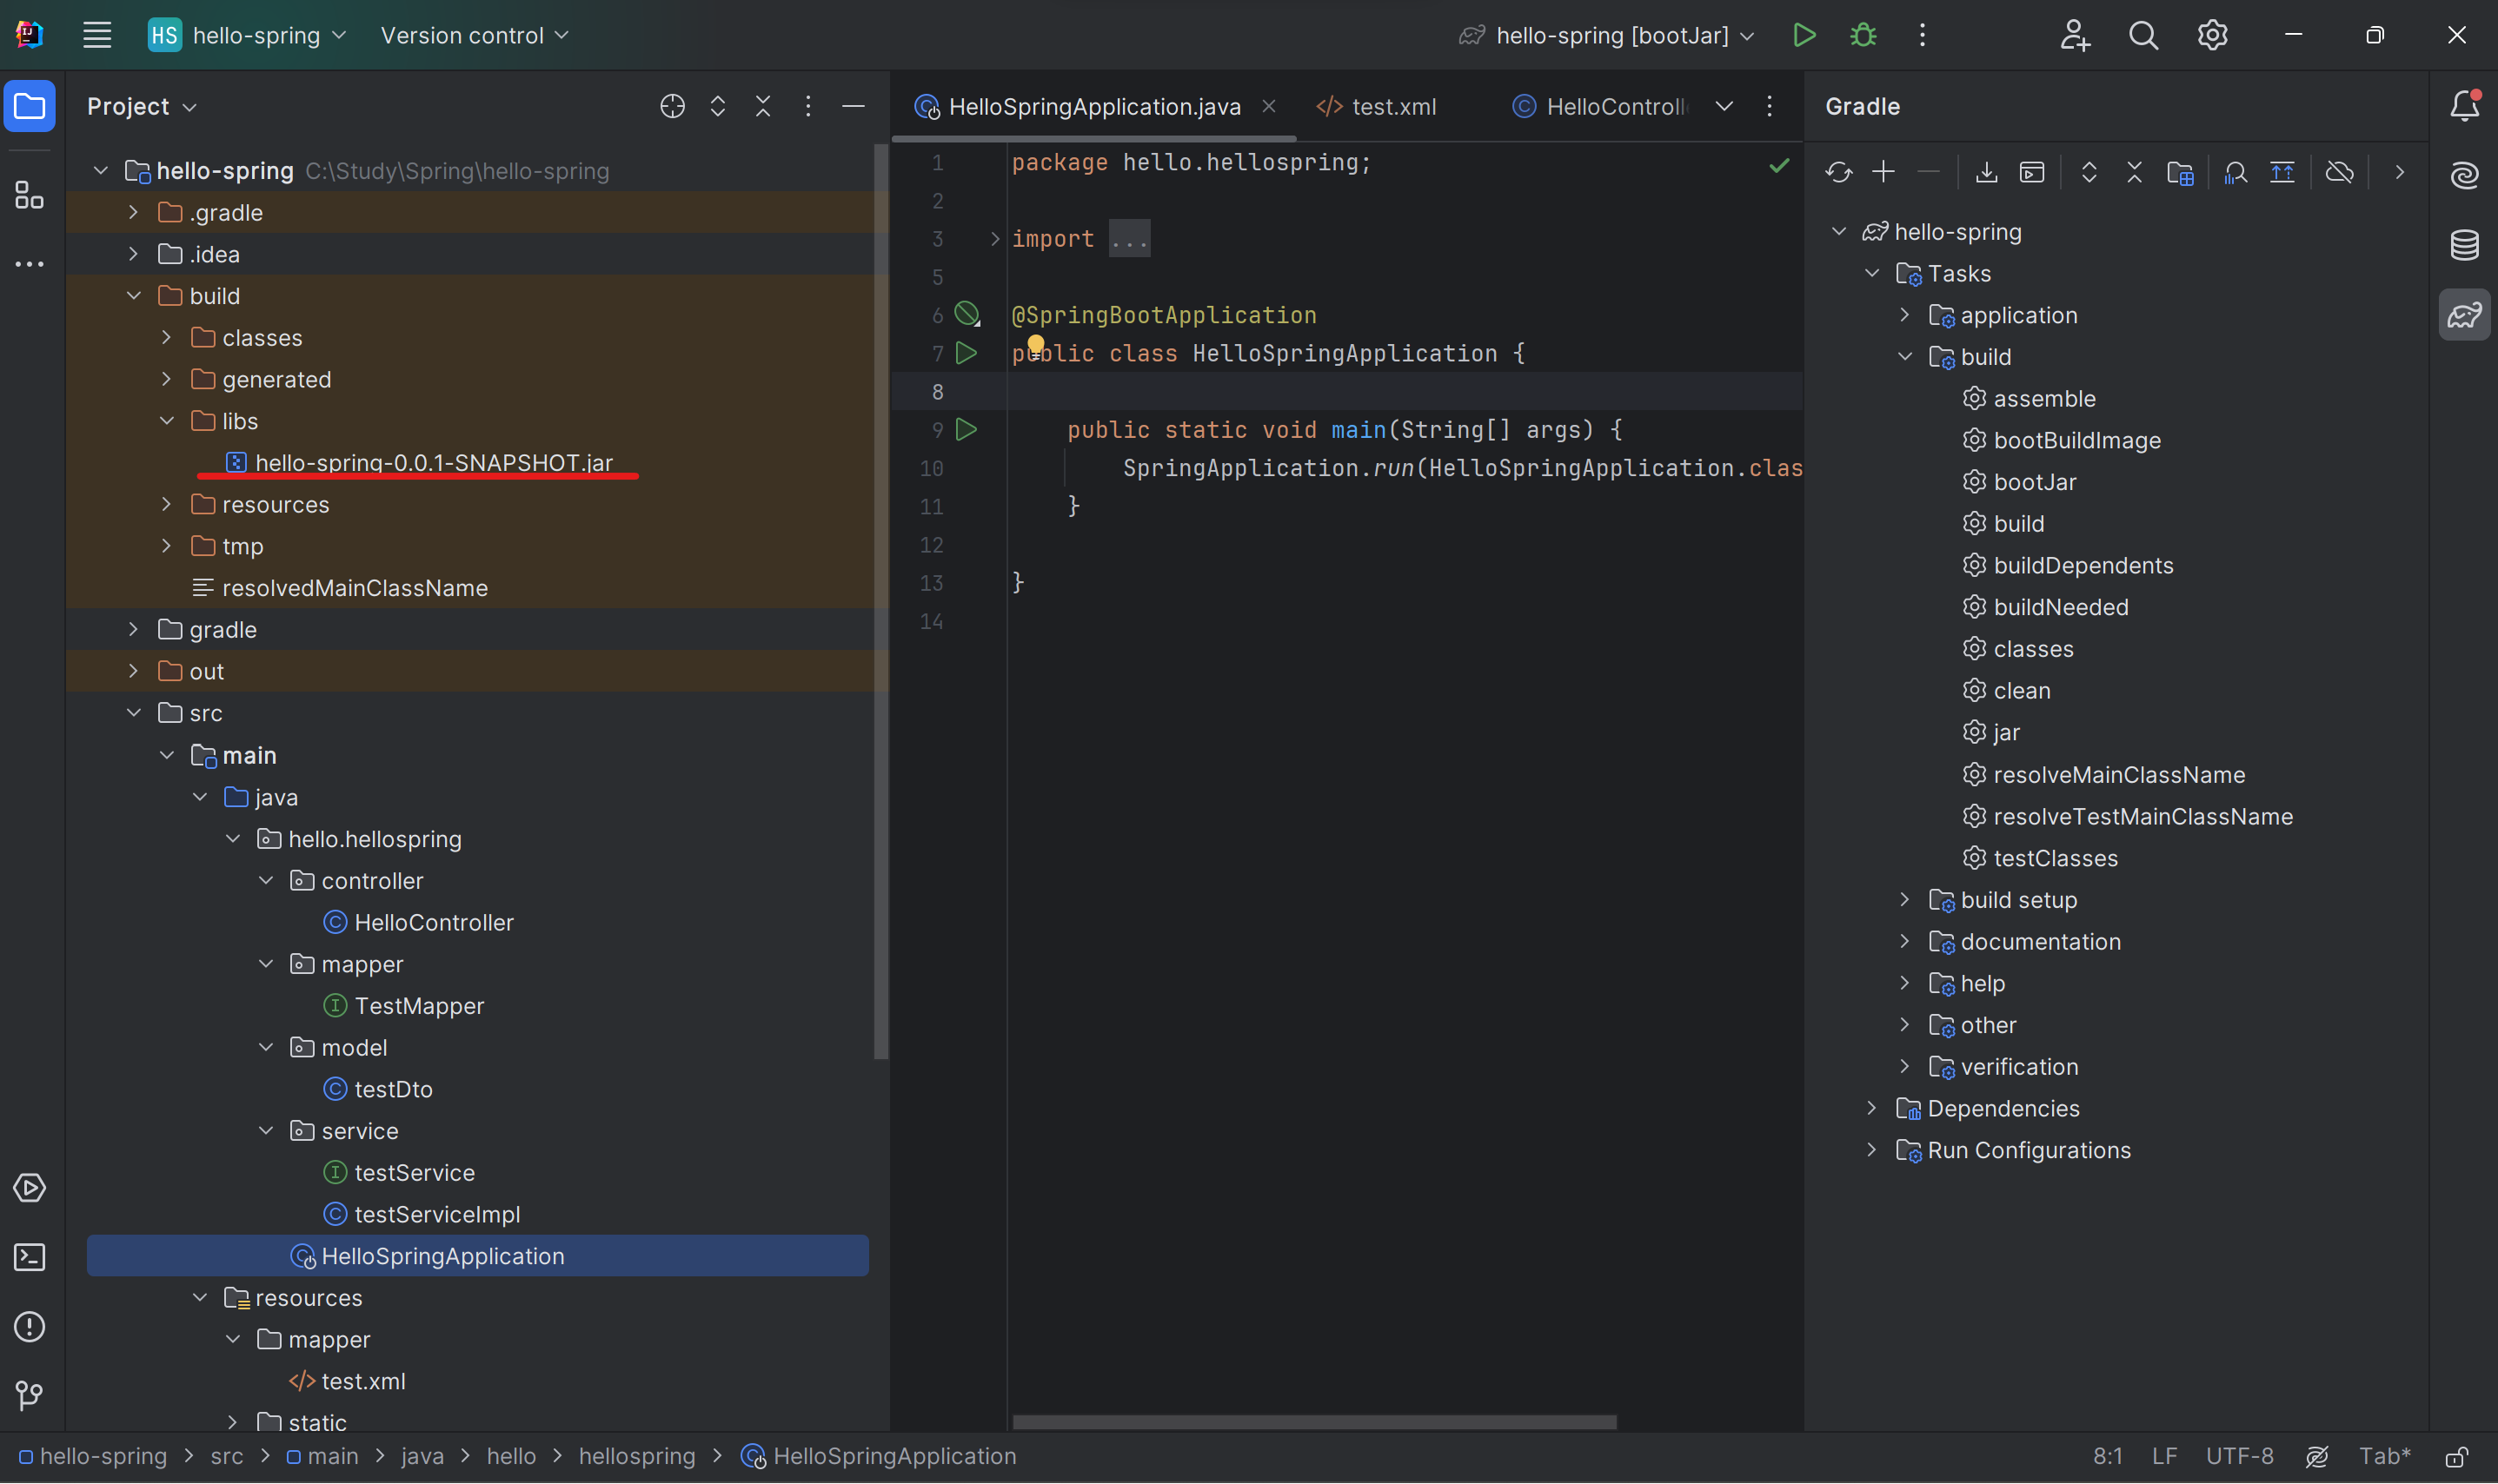The image size is (2498, 1484).
Task: Expand the .gradle folder in project tree
Action: [133, 212]
